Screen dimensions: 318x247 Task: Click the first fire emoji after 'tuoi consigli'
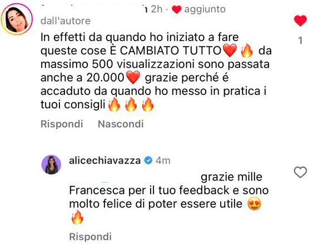pos(114,104)
